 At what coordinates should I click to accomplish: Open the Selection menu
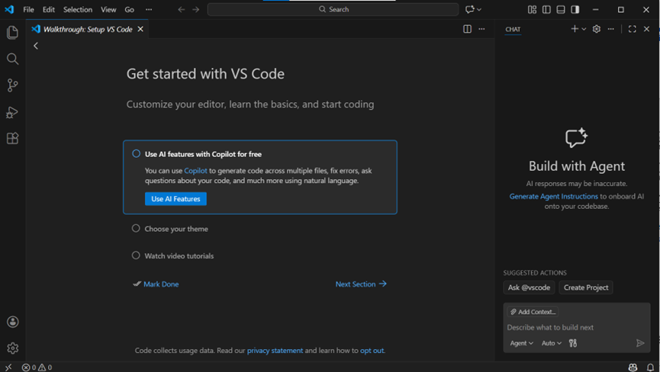(78, 9)
